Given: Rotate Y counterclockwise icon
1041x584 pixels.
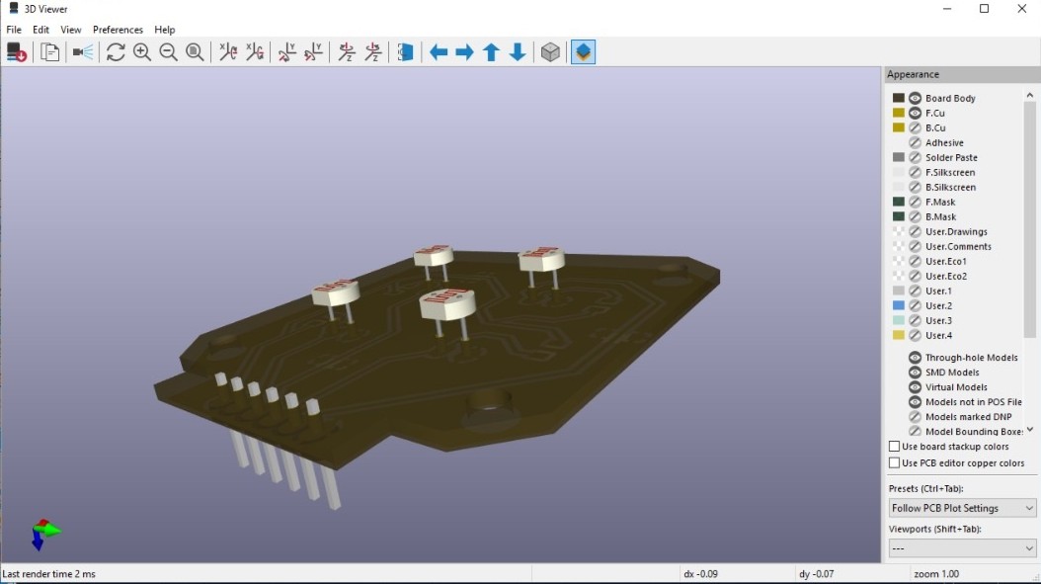Looking at the screenshot, I should (313, 51).
